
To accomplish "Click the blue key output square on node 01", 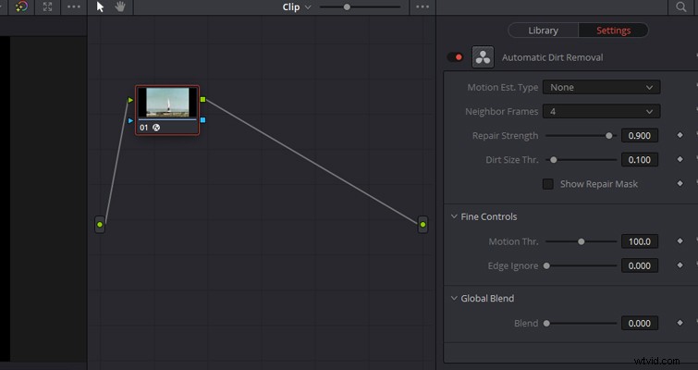I will [x=203, y=119].
